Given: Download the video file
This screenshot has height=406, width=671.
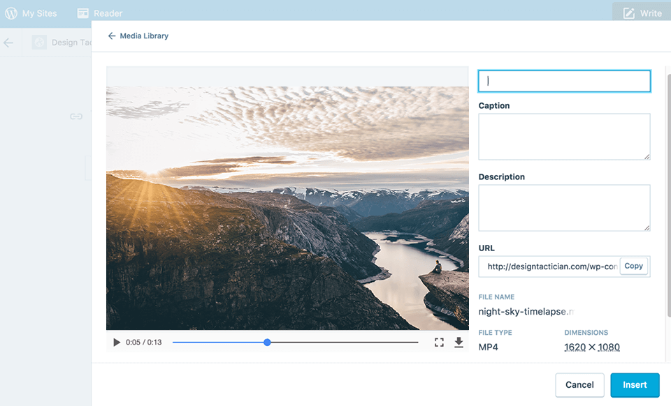Looking at the screenshot, I should pos(459,343).
